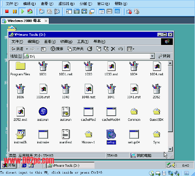Viewport: 195px width, 176px height.
Task: Click the 转到 Go button
Action: pyautogui.click(x=164, y=56)
